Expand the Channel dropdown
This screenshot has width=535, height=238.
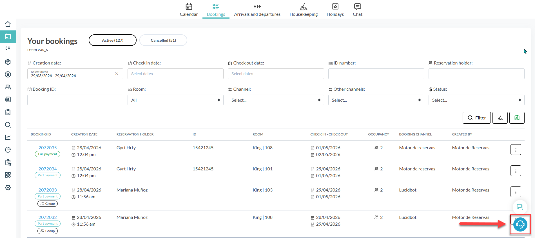pyautogui.click(x=276, y=100)
